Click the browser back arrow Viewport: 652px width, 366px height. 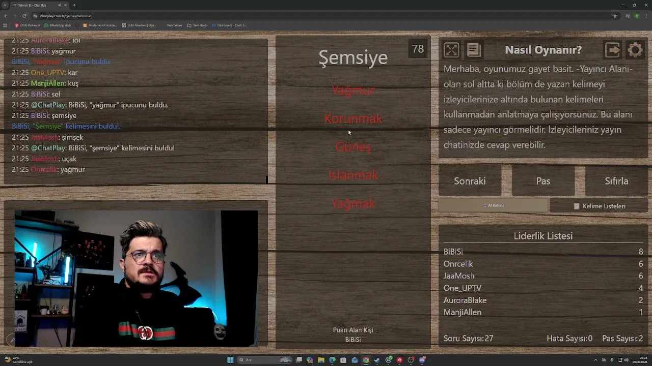tap(6, 16)
